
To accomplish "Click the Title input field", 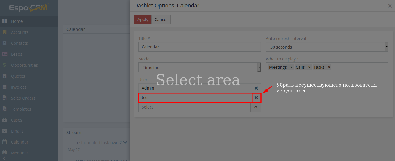I will [x=199, y=47].
